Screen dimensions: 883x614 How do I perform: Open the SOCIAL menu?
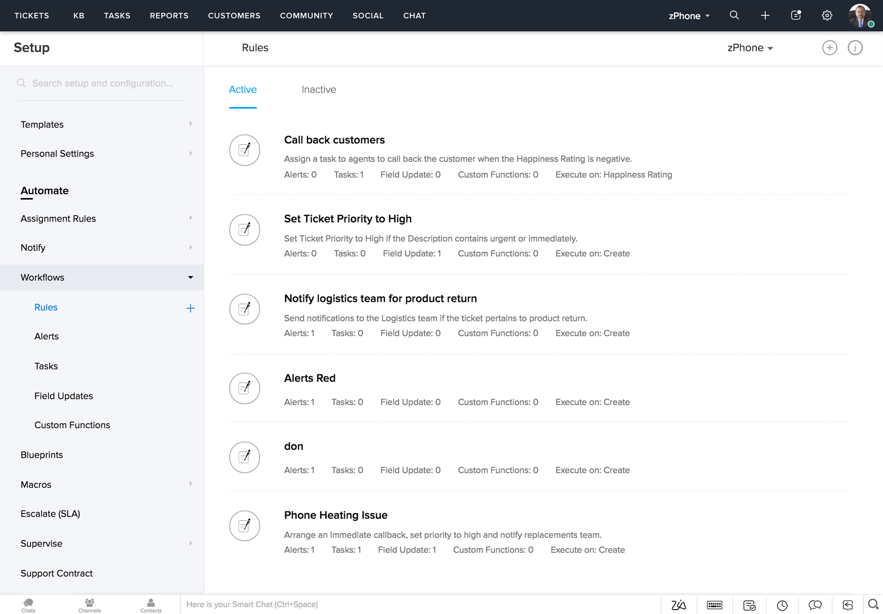coord(368,16)
